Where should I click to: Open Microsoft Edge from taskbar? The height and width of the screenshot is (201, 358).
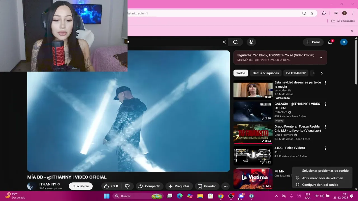180,196
